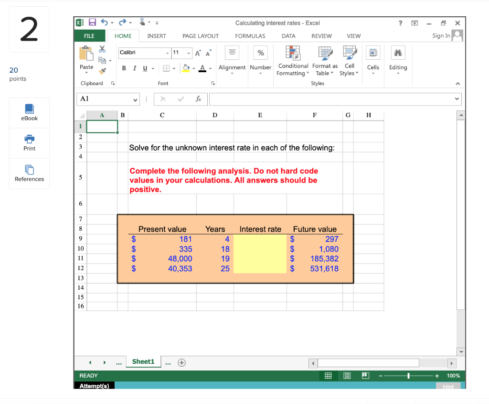The width and height of the screenshot is (489, 404).
Task: Open the font size dropdown
Action: (188, 53)
